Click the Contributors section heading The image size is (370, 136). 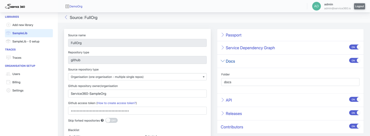(232, 127)
